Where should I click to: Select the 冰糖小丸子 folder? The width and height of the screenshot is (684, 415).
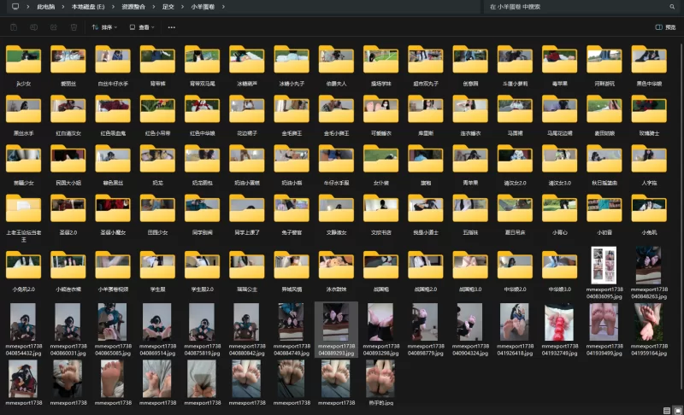coord(292,65)
